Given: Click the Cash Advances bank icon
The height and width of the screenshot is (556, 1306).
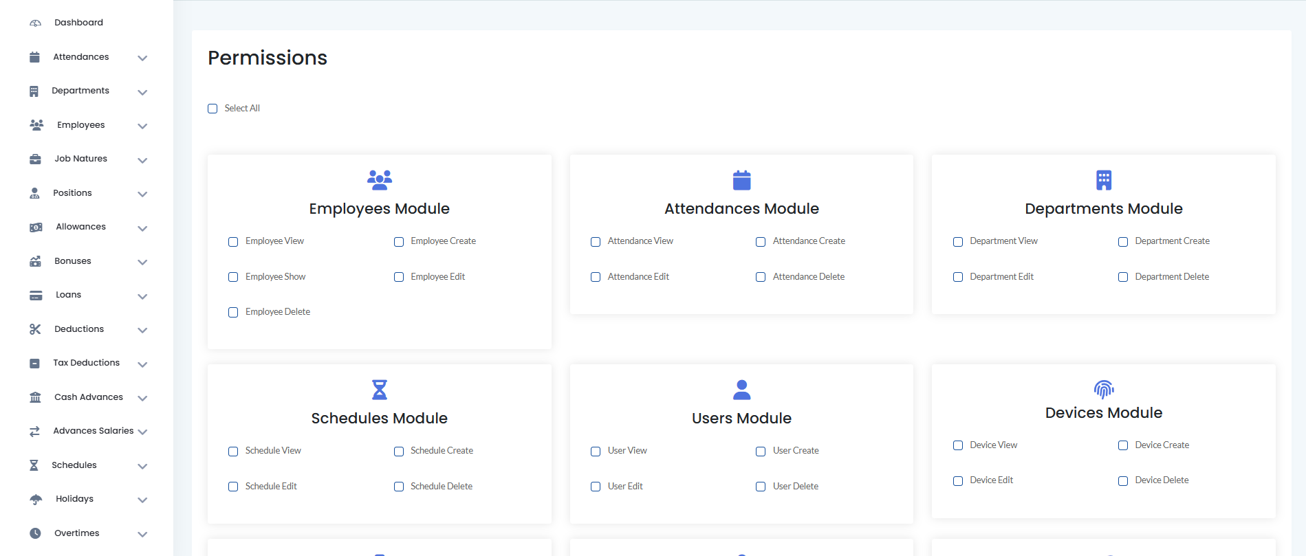Looking at the screenshot, I should (35, 397).
